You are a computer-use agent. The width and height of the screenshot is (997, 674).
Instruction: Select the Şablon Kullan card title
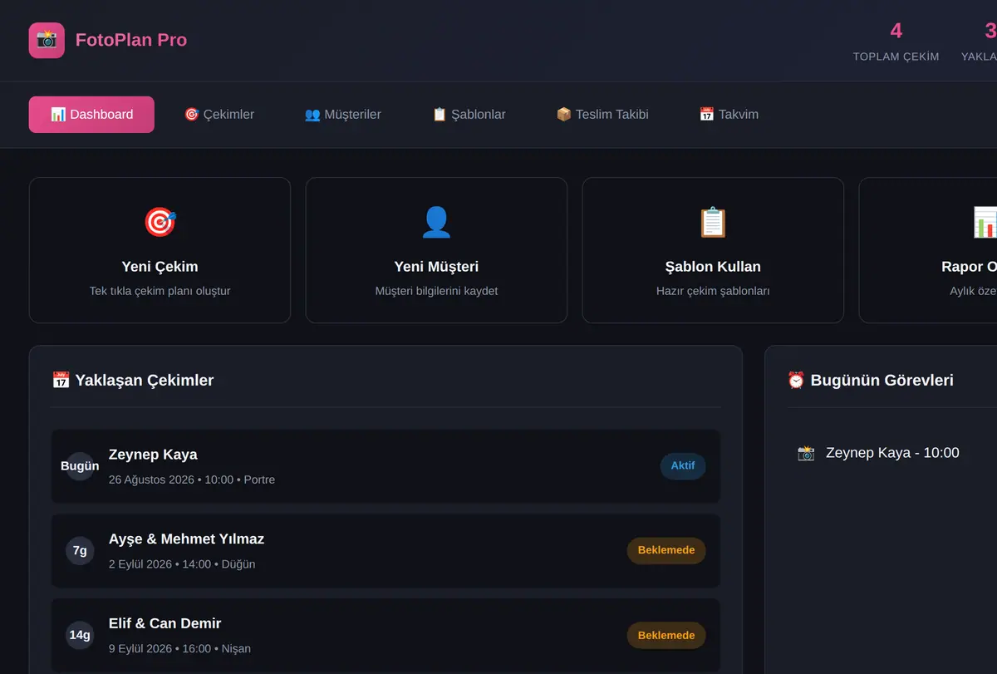(713, 267)
